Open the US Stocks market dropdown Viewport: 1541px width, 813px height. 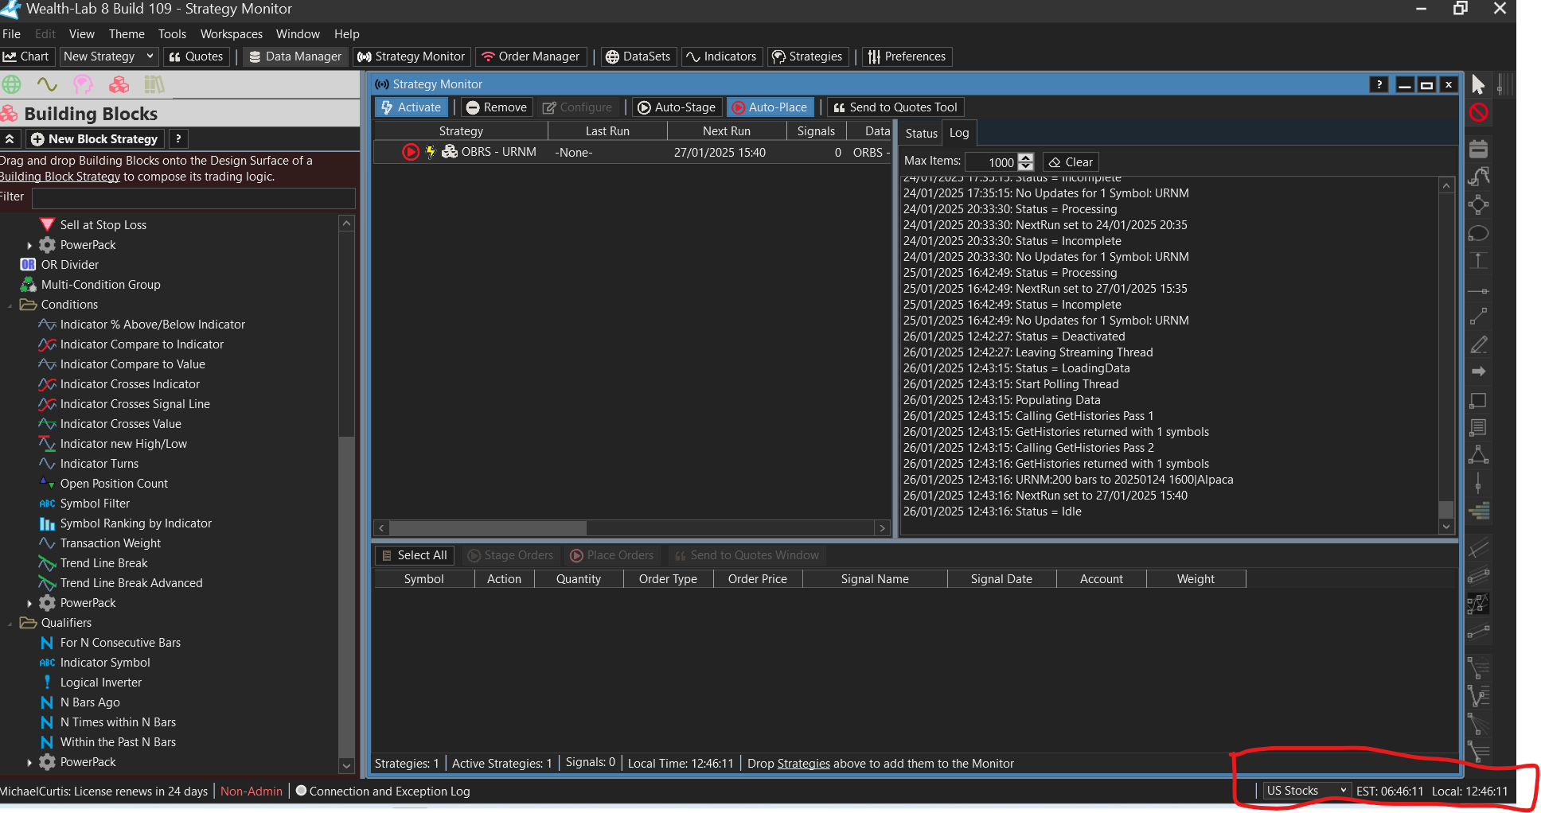1306,791
